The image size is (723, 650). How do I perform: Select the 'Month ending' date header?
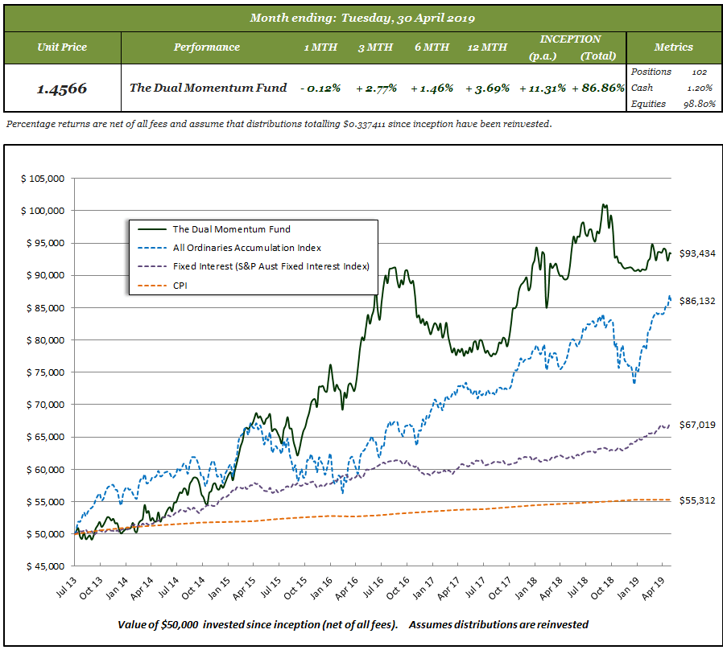(x=361, y=18)
